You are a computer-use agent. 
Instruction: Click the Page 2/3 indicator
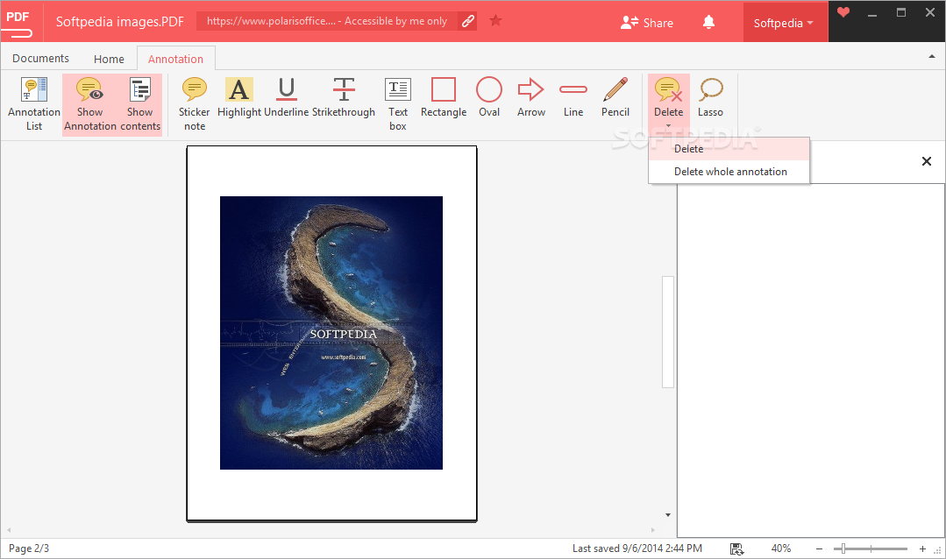click(x=29, y=548)
